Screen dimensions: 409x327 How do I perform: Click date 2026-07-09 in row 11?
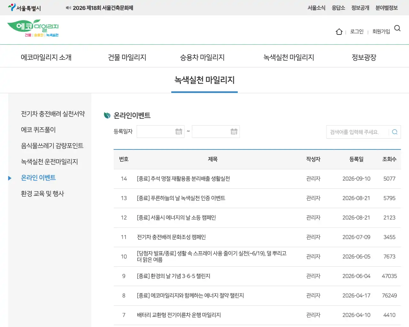[x=356, y=237]
